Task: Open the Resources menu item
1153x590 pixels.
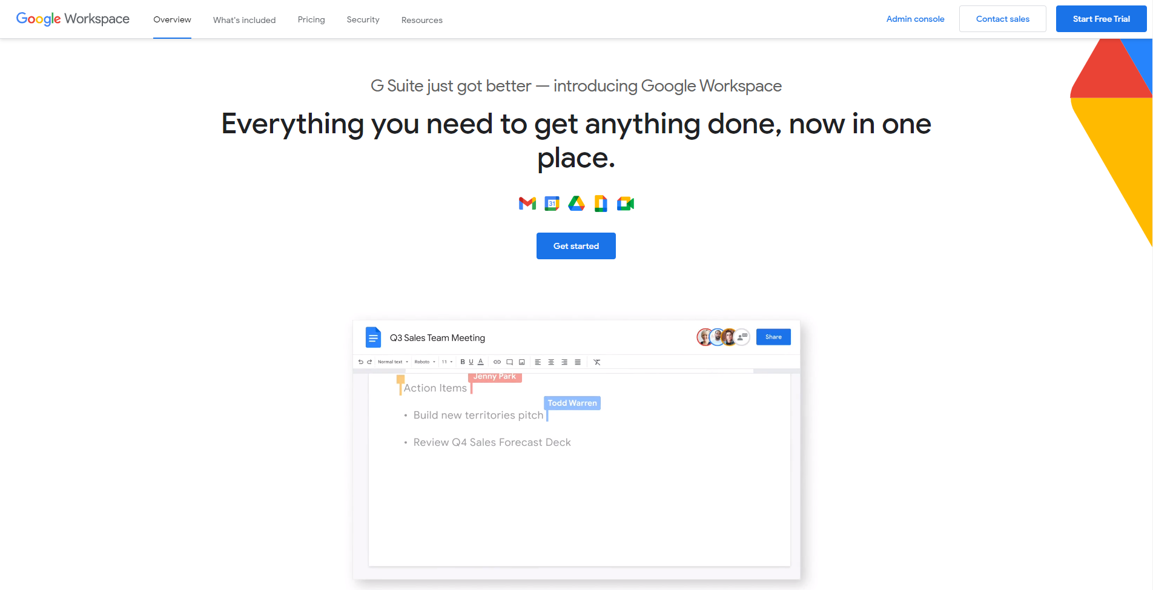Action: pyautogui.click(x=421, y=20)
